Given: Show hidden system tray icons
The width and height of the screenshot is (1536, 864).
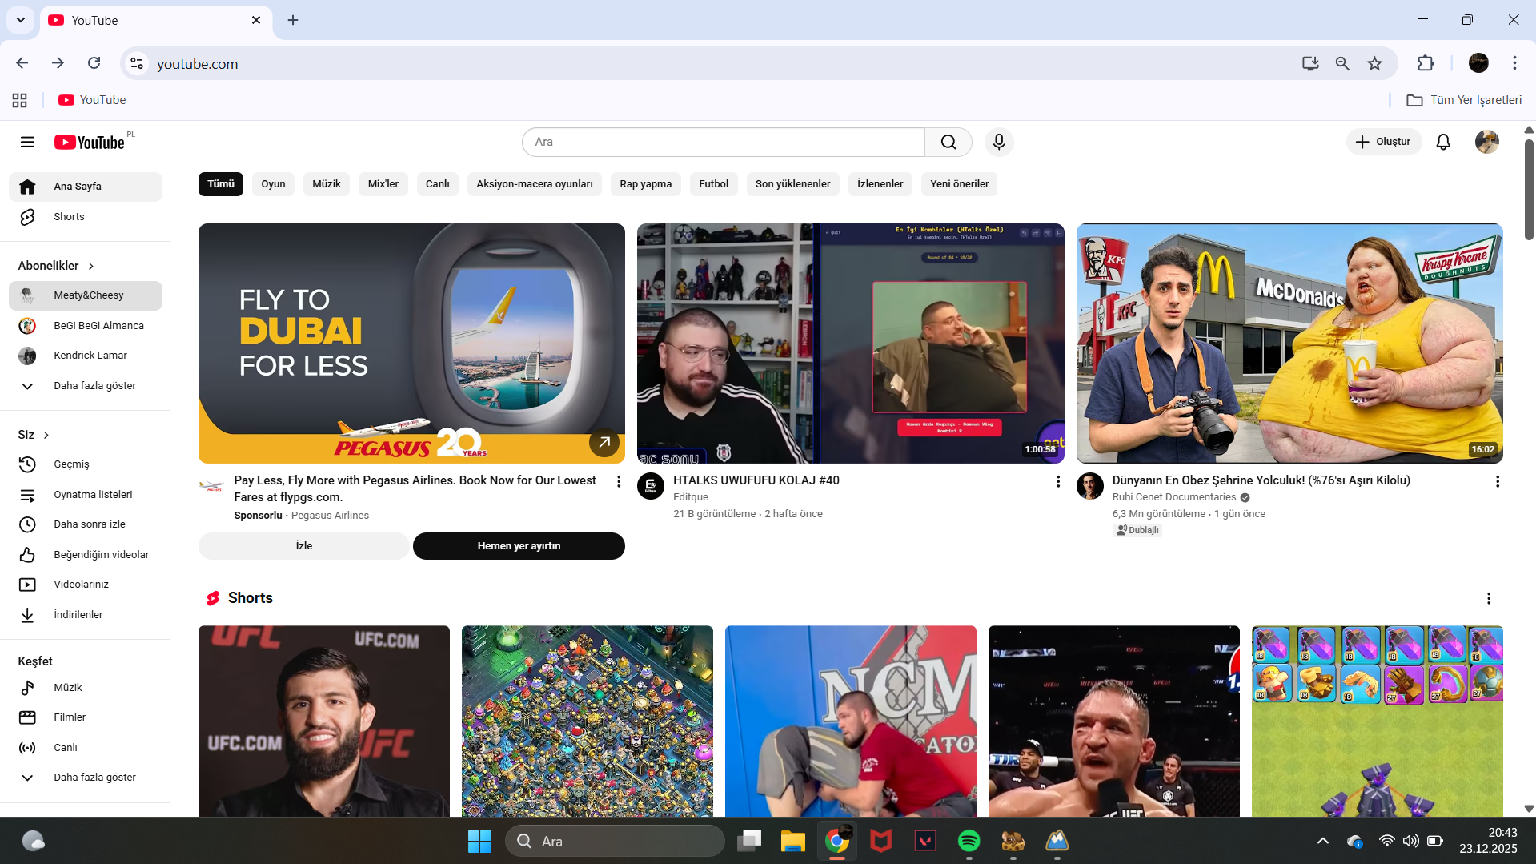Looking at the screenshot, I should pos(1323,841).
